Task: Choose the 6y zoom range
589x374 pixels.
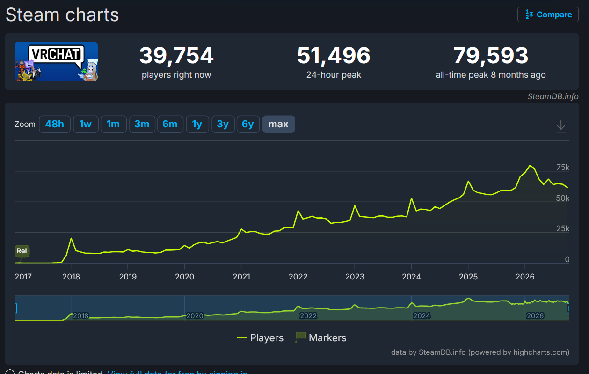Action: [x=248, y=124]
